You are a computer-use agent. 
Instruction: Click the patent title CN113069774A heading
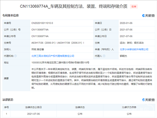74,6
